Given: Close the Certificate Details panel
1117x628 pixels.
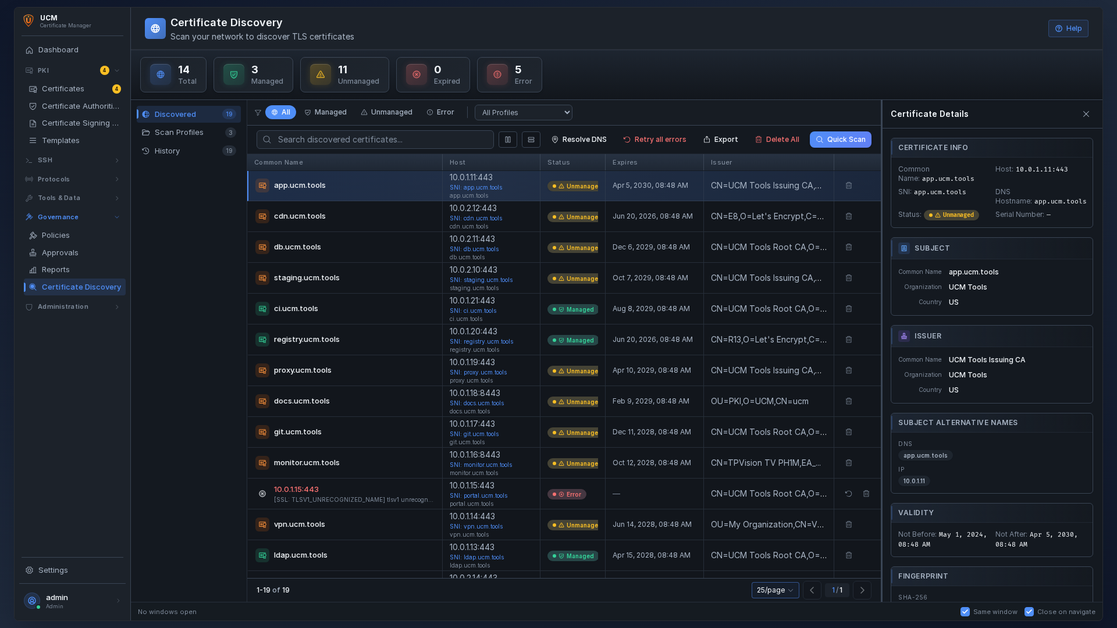Looking at the screenshot, I should click(1086, 114).
